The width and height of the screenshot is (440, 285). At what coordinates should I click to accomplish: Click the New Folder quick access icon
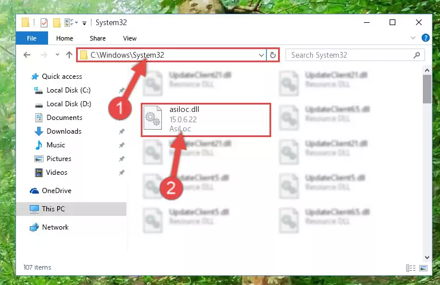(x=57, y=22)
